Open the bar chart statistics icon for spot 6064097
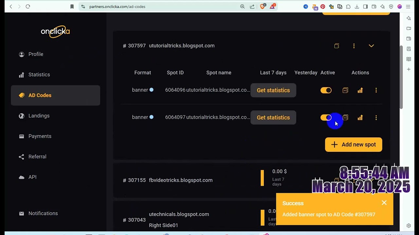The height and width of the screenshot is (235, 419). pos(360,117)
